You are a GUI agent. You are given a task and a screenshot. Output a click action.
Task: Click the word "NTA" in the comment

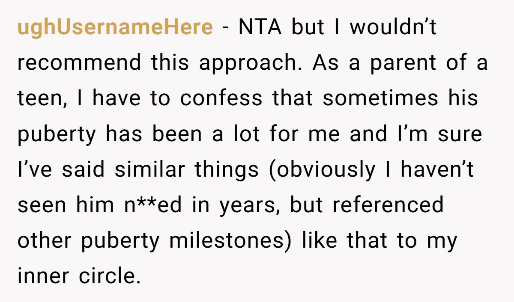point(260,28)
